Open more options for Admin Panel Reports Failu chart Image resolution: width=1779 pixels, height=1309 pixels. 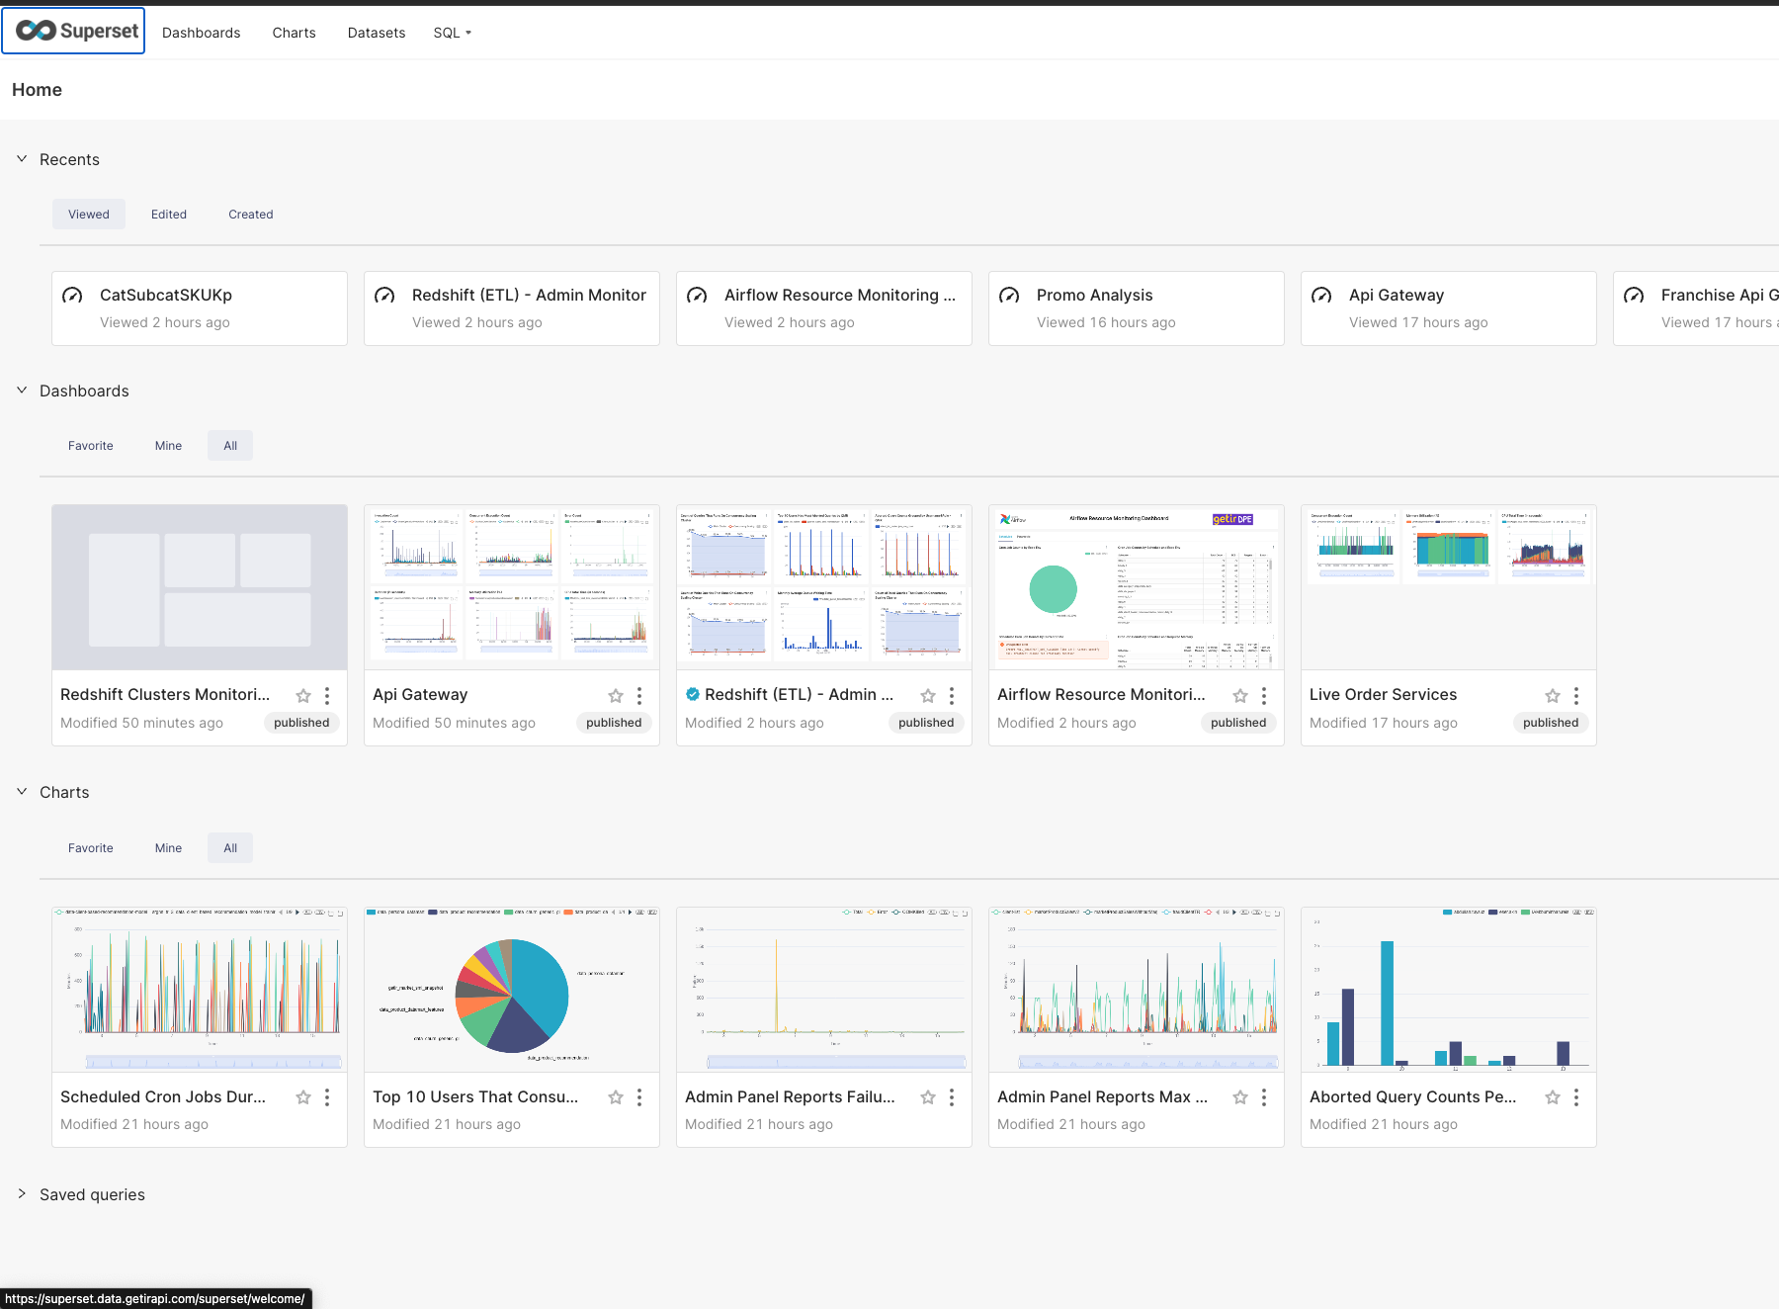point(952,1097)
